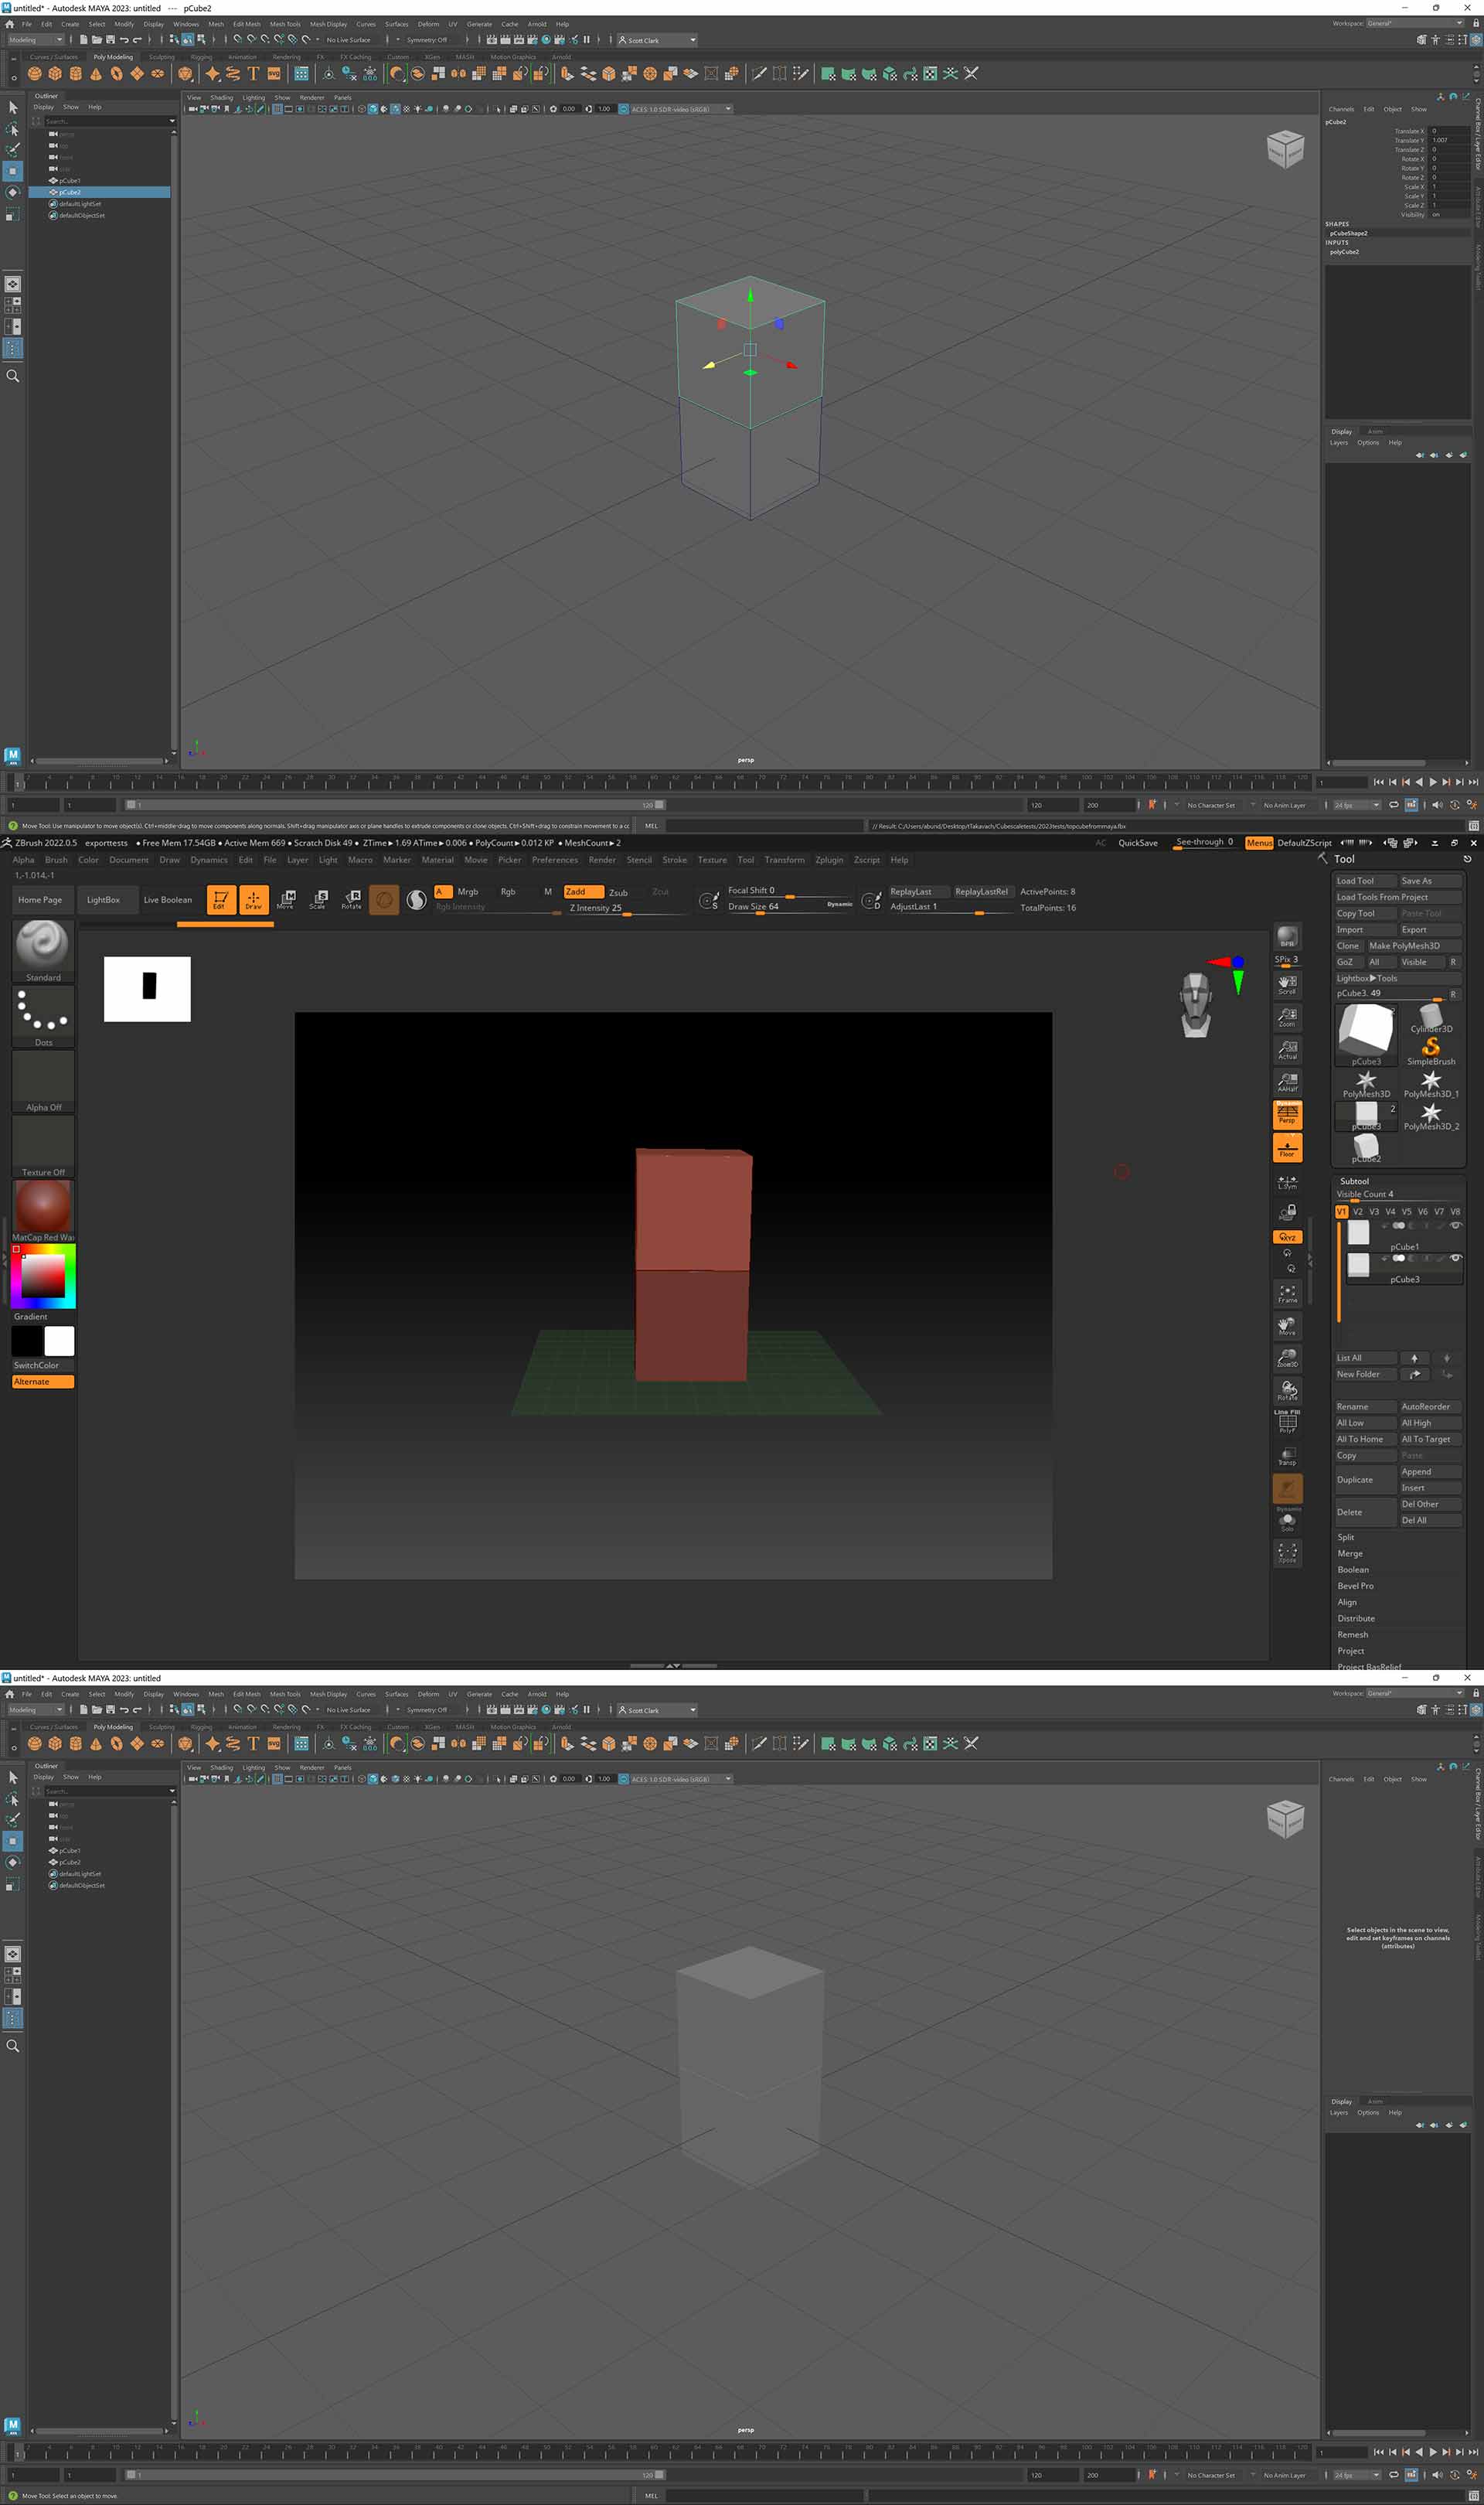The height and width of the screenshot is (2505, 1484).
Task: Click the QuickSave button in ZBrush
Action: click(1138, 843)
